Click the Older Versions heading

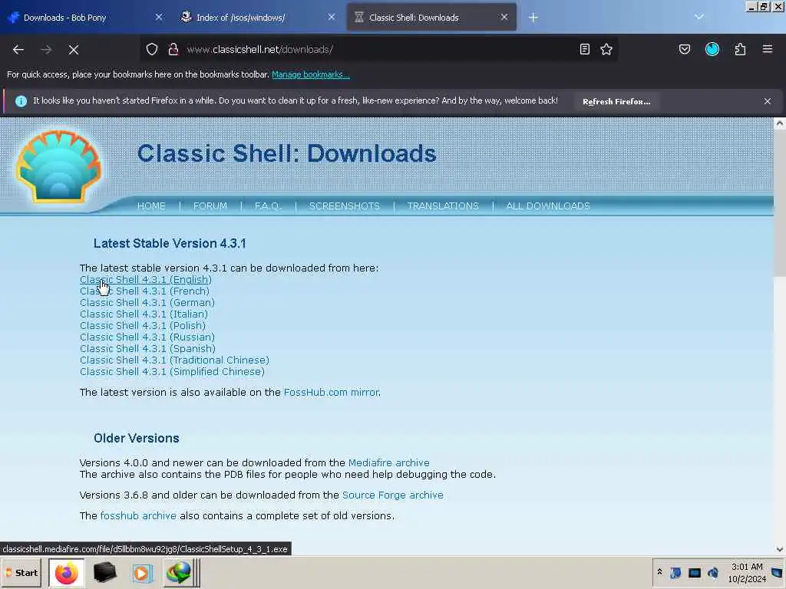click(x=137, y=438)
